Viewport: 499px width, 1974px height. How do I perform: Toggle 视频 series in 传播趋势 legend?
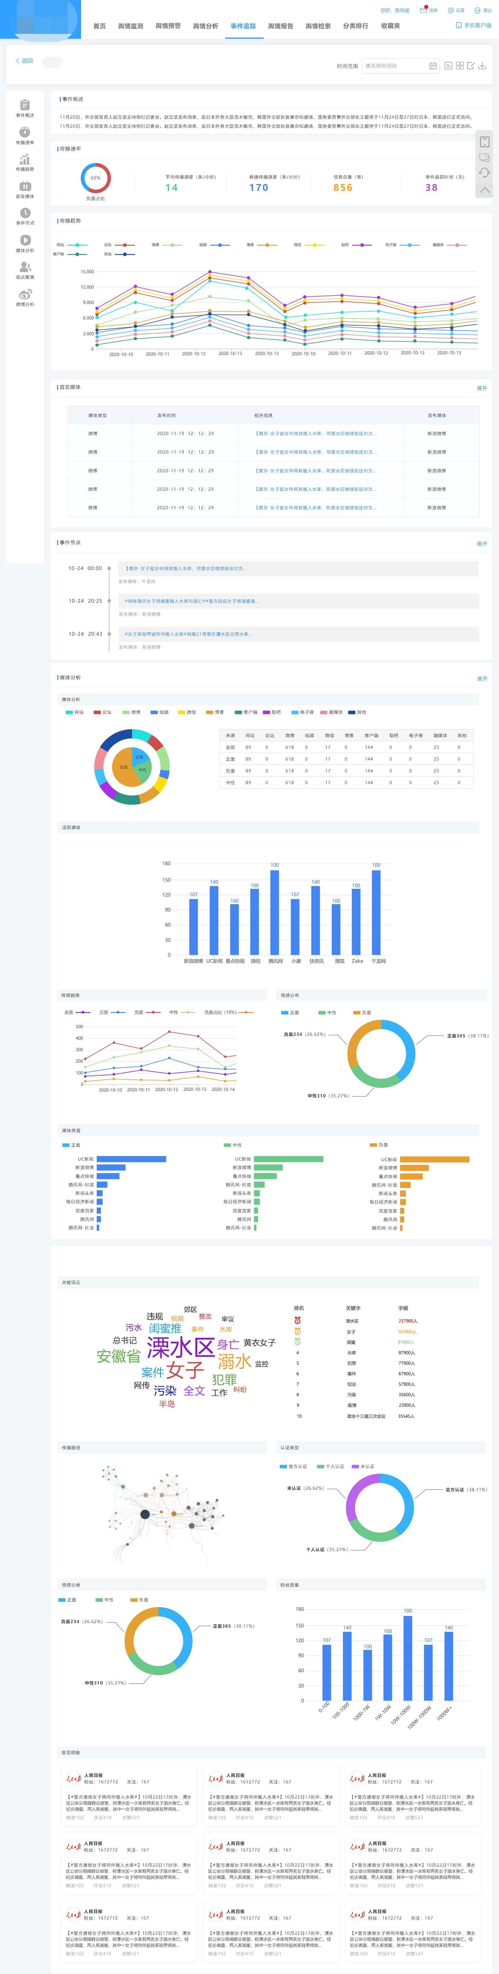tap(215, 245)
